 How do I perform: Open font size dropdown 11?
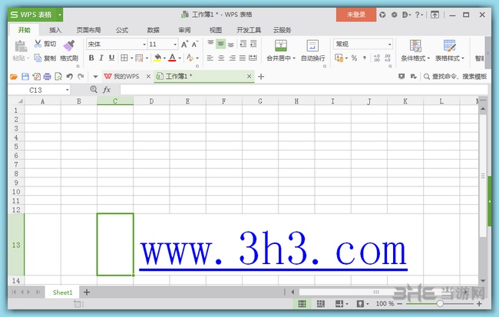click(x=175, y=45)
